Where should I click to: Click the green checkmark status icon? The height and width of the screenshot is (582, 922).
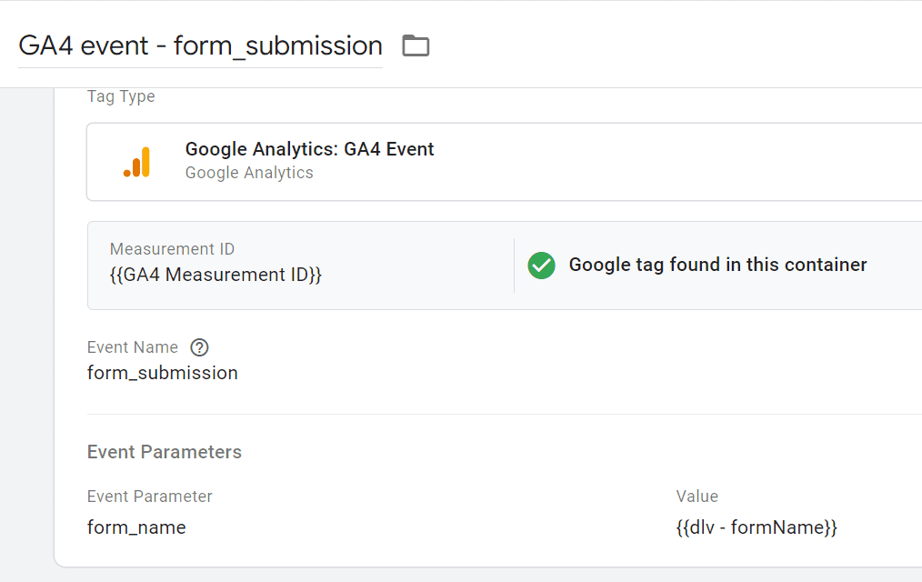[x=541, y=265]
